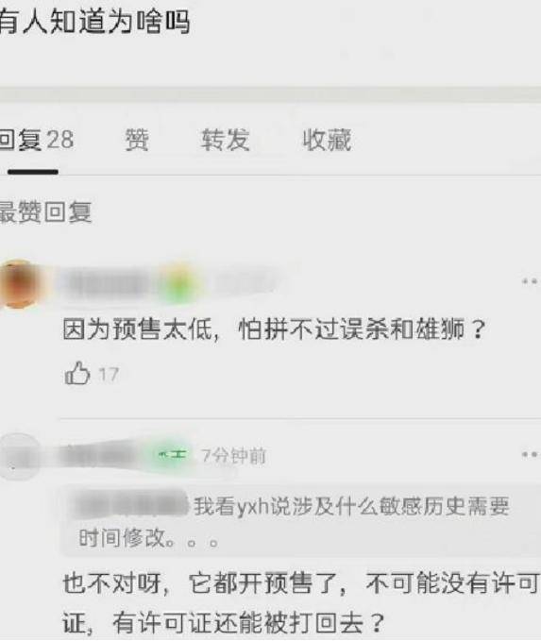Switch to the 赞 tab
Screen dimensions: 541x641
coord(137,140)
